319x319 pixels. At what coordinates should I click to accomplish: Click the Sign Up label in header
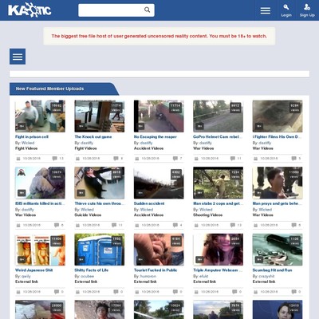pos(307,15)
